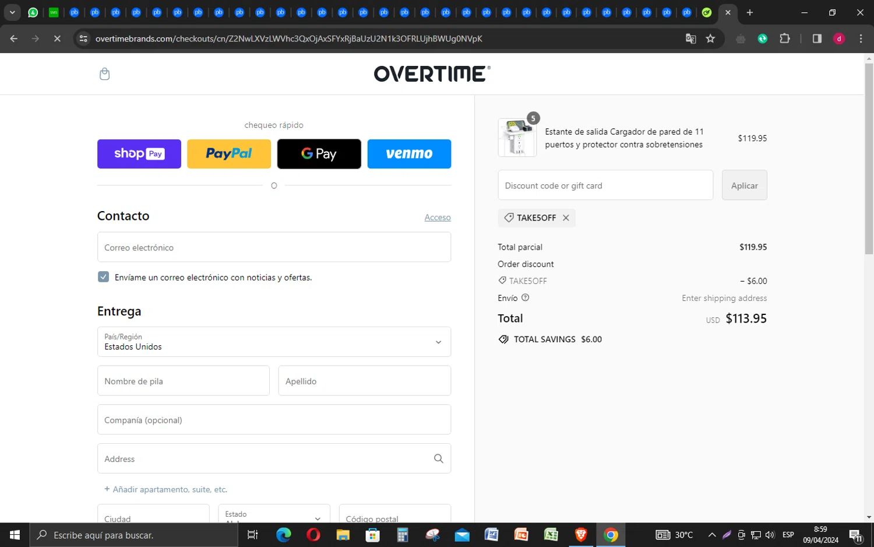The image size is (874, 547).
Task: Click the Ciudad field
Action: tap(153, 514)
